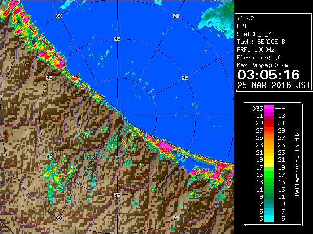Click the 03:05:16 timestamp

pyautogui.click(x=268, y=75)
